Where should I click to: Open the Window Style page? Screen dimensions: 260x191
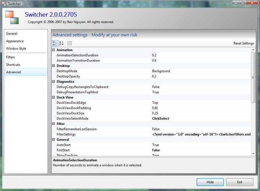26,49
